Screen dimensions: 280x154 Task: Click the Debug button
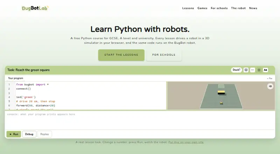tap(29, 134)
